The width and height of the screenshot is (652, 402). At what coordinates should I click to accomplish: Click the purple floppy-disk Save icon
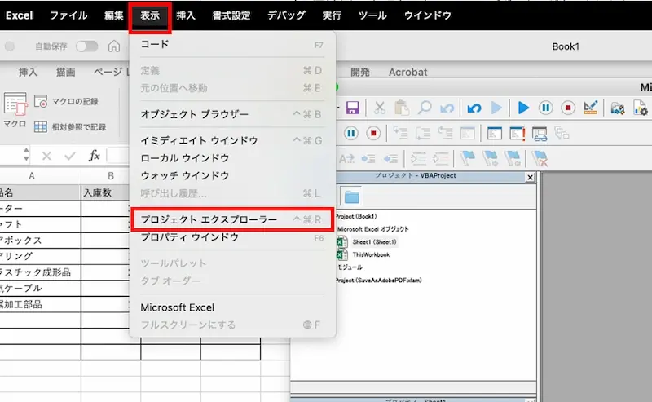coord(353,108)
